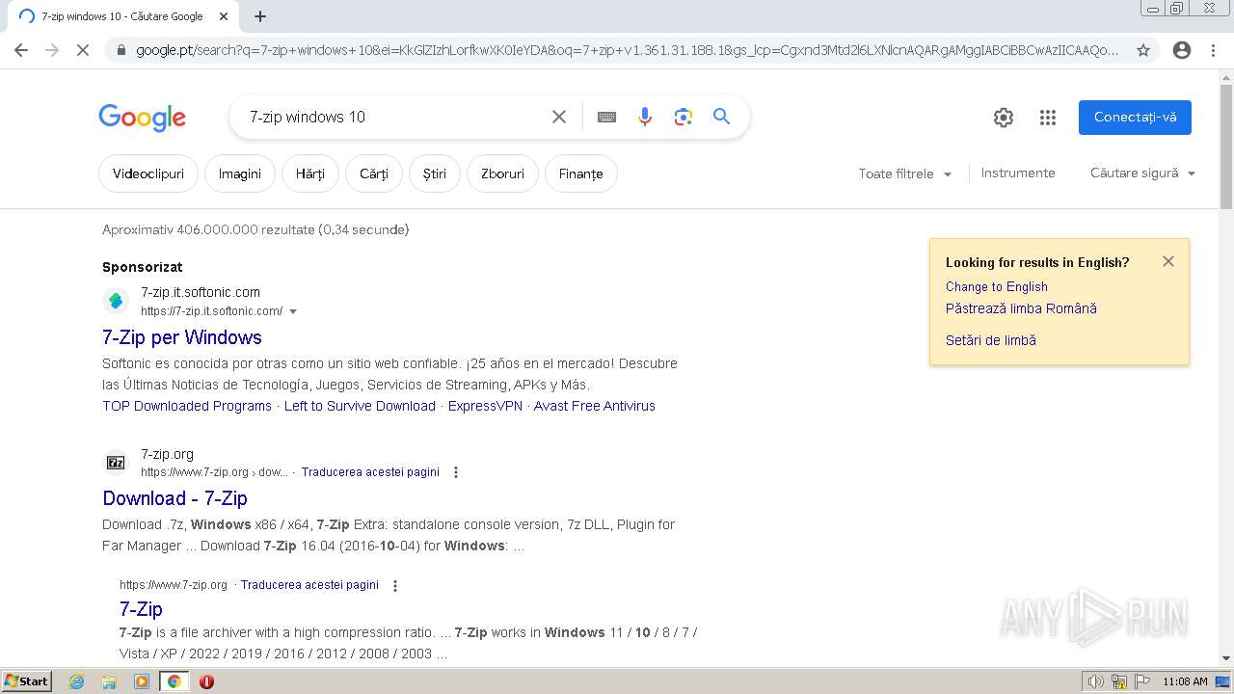Start voice search with the microphone
This screenshot has width=1234, height=694.
click(645, 117)
